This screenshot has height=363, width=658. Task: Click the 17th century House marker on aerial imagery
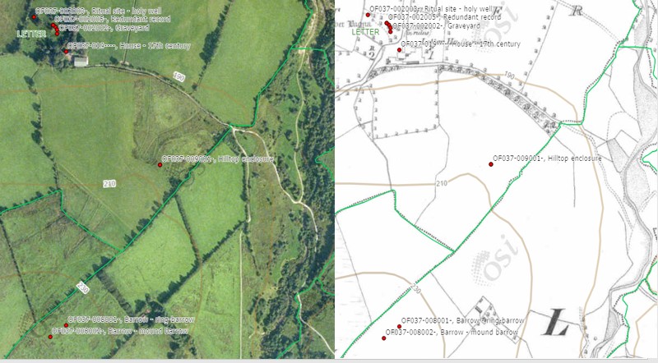[x=66, y=52]
